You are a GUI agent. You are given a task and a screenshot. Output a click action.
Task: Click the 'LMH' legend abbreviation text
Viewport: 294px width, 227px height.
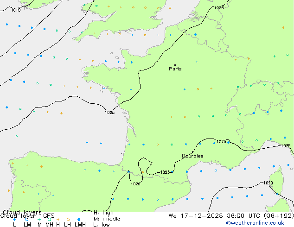[x=80, y=225]
